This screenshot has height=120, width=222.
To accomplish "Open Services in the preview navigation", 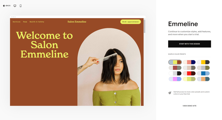I will click(16, 22).
